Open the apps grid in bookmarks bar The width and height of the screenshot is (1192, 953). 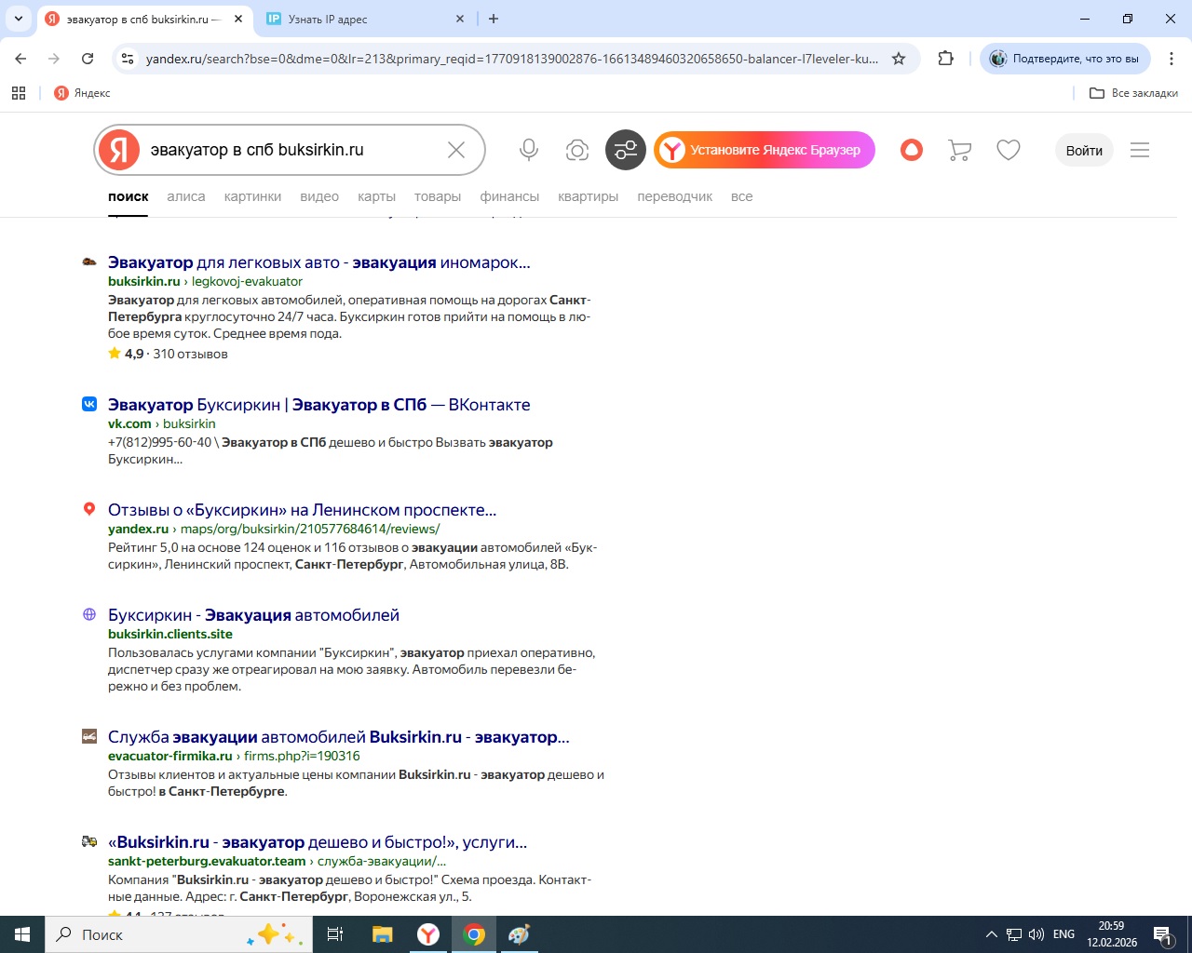[19, 93]
